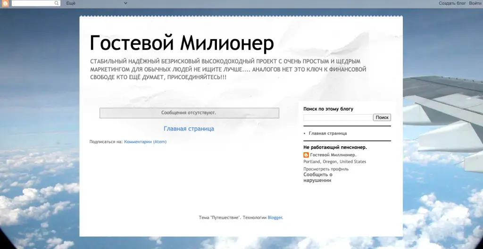Viewport: 483px width, 249px height.
Task: Open the blog title "Гостевой Милионер"
Action: click(x=182, y=43)
